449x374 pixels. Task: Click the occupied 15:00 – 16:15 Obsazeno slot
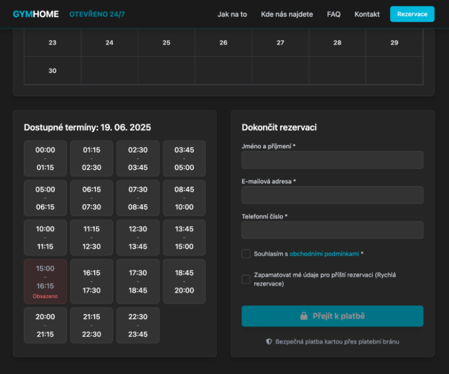tap(45, 282)
